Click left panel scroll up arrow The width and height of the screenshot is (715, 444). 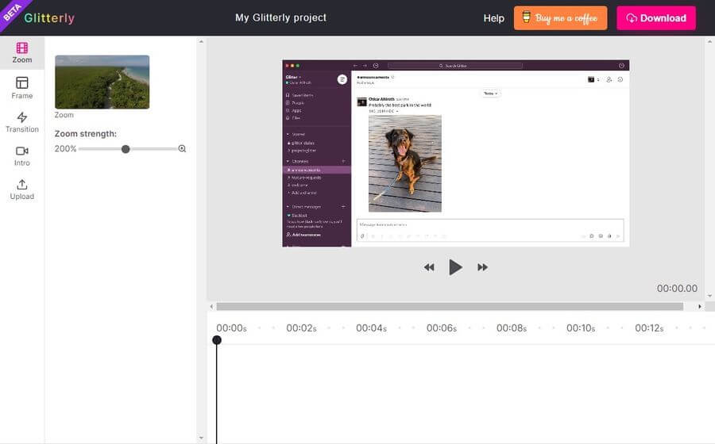(x=201, y=41)
